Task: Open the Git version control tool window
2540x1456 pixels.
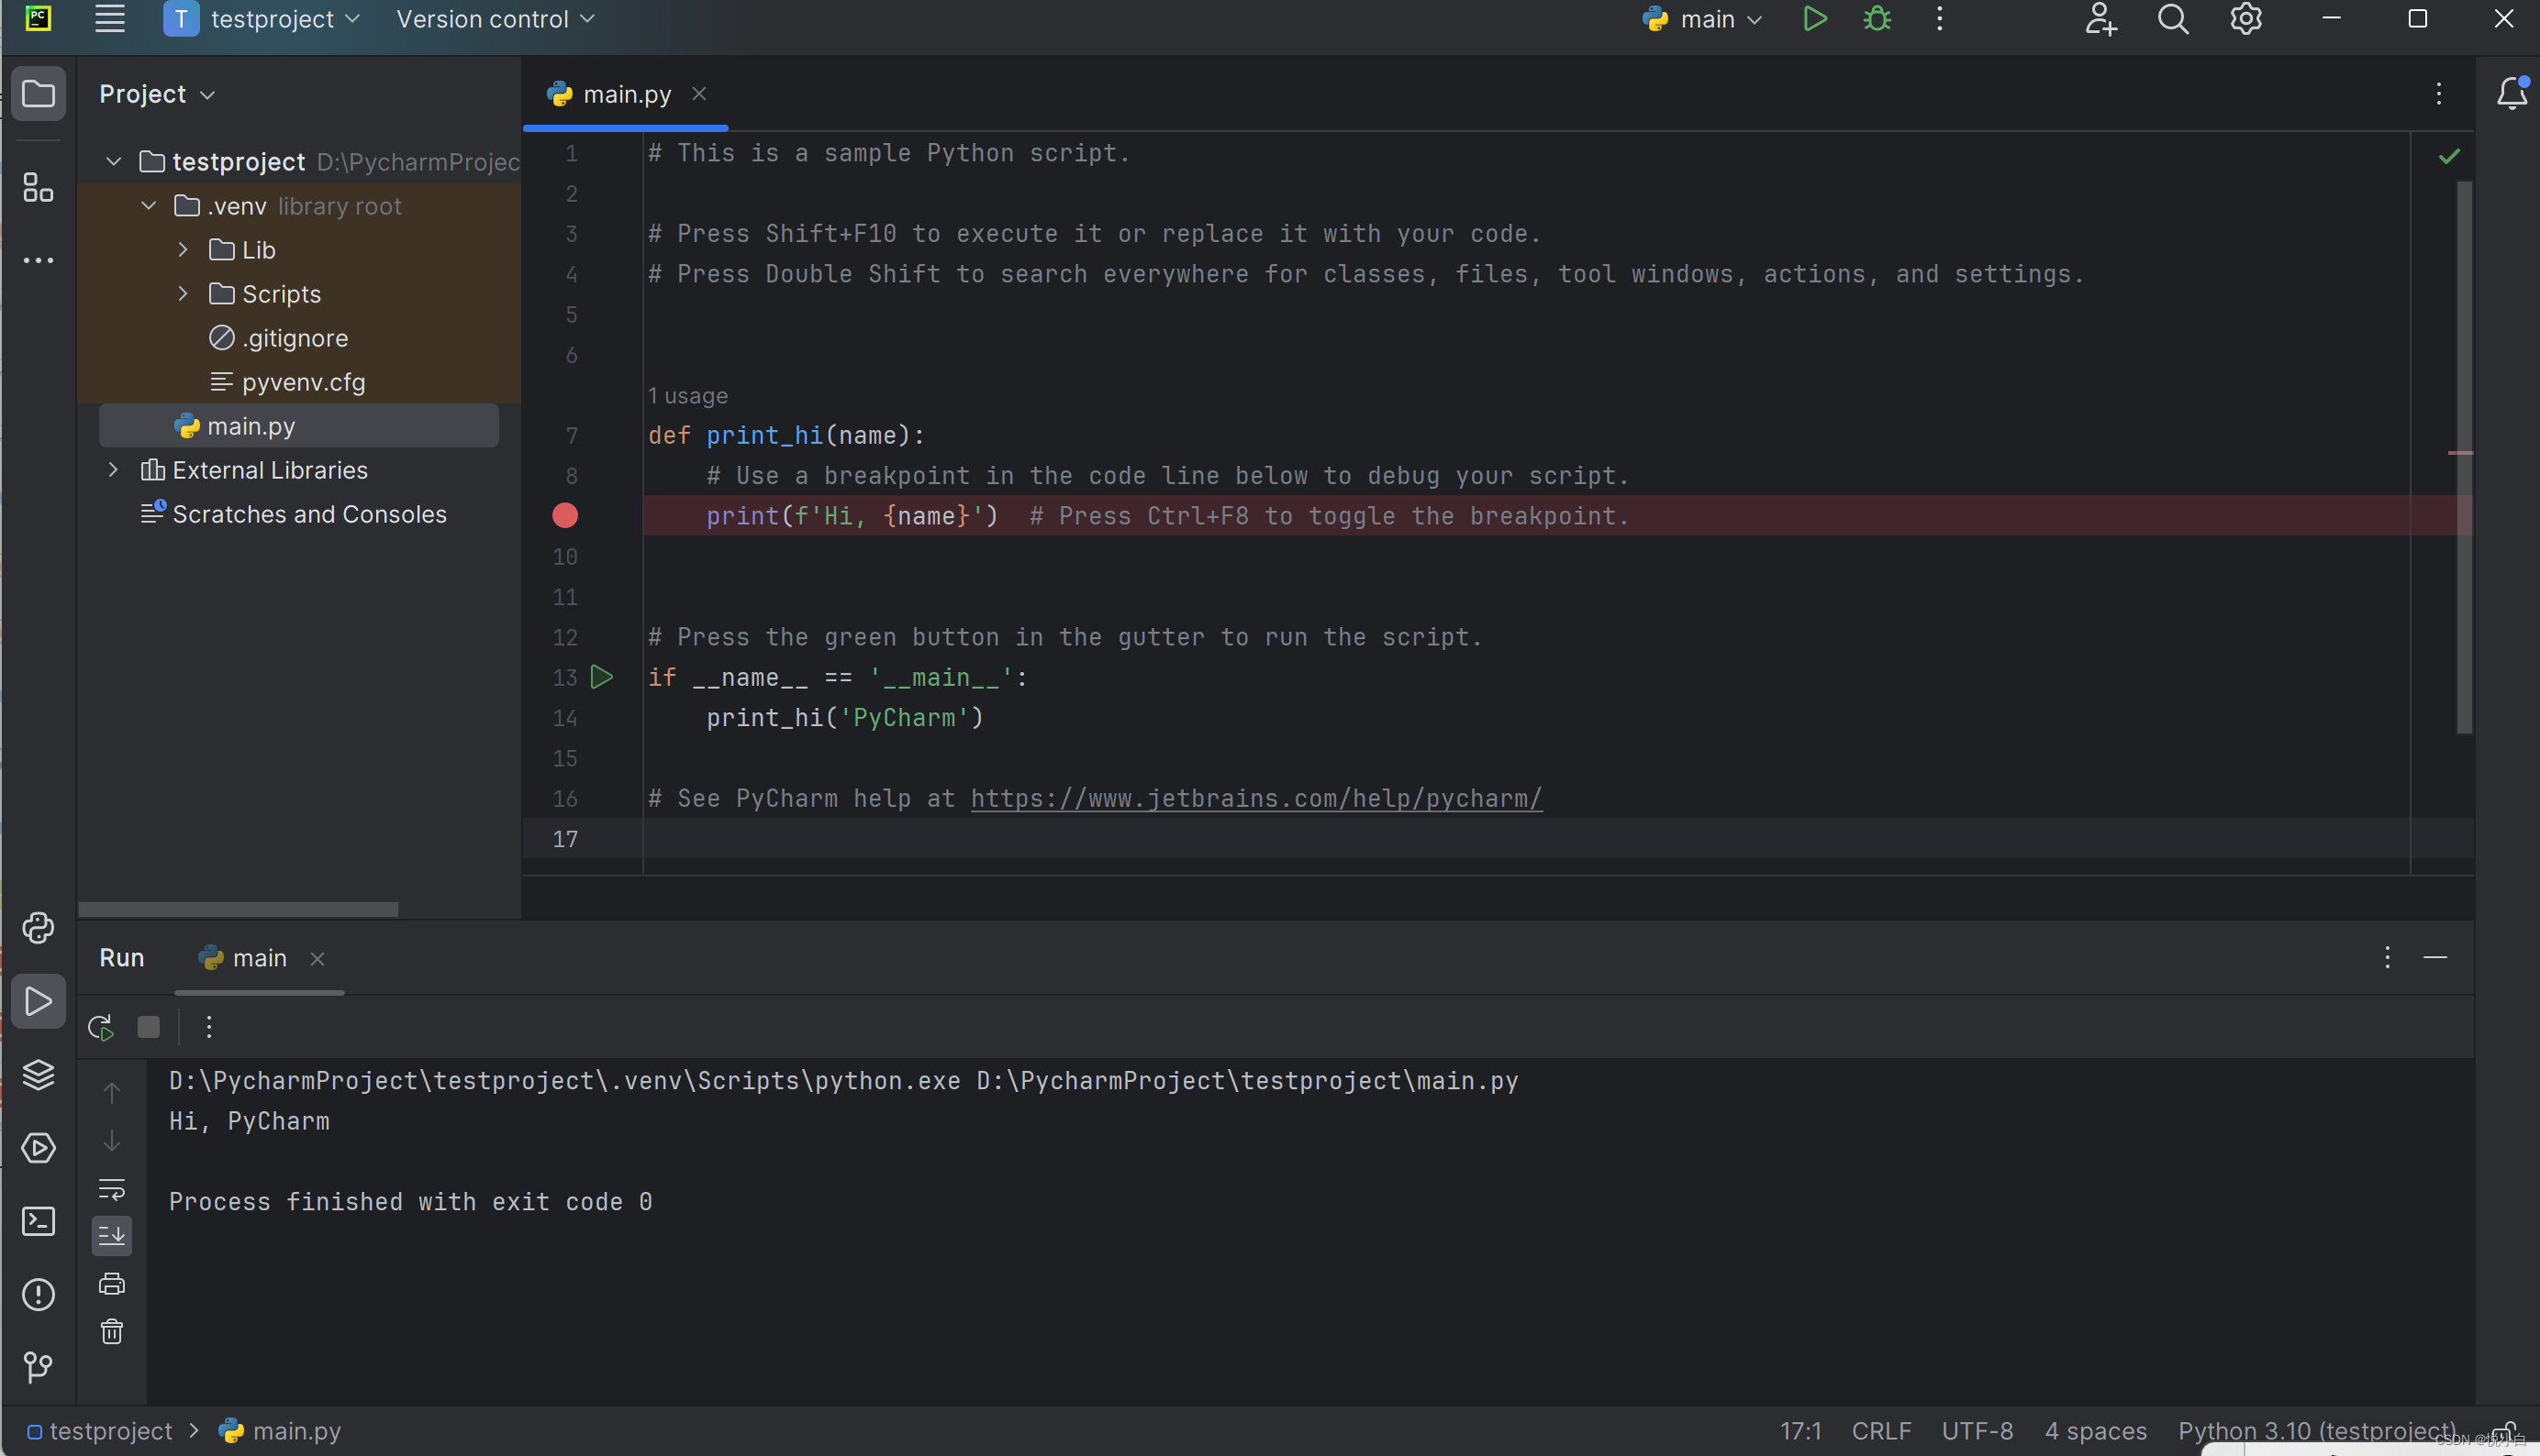Action: [x=38, y=1367]
